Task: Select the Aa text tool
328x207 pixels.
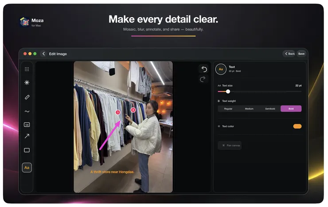Action: 27,168
